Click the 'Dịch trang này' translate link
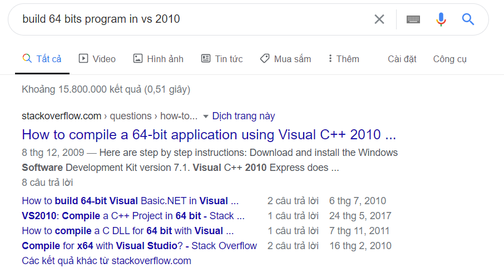Viewport: 504px width, 273px height. pos(244,116)
